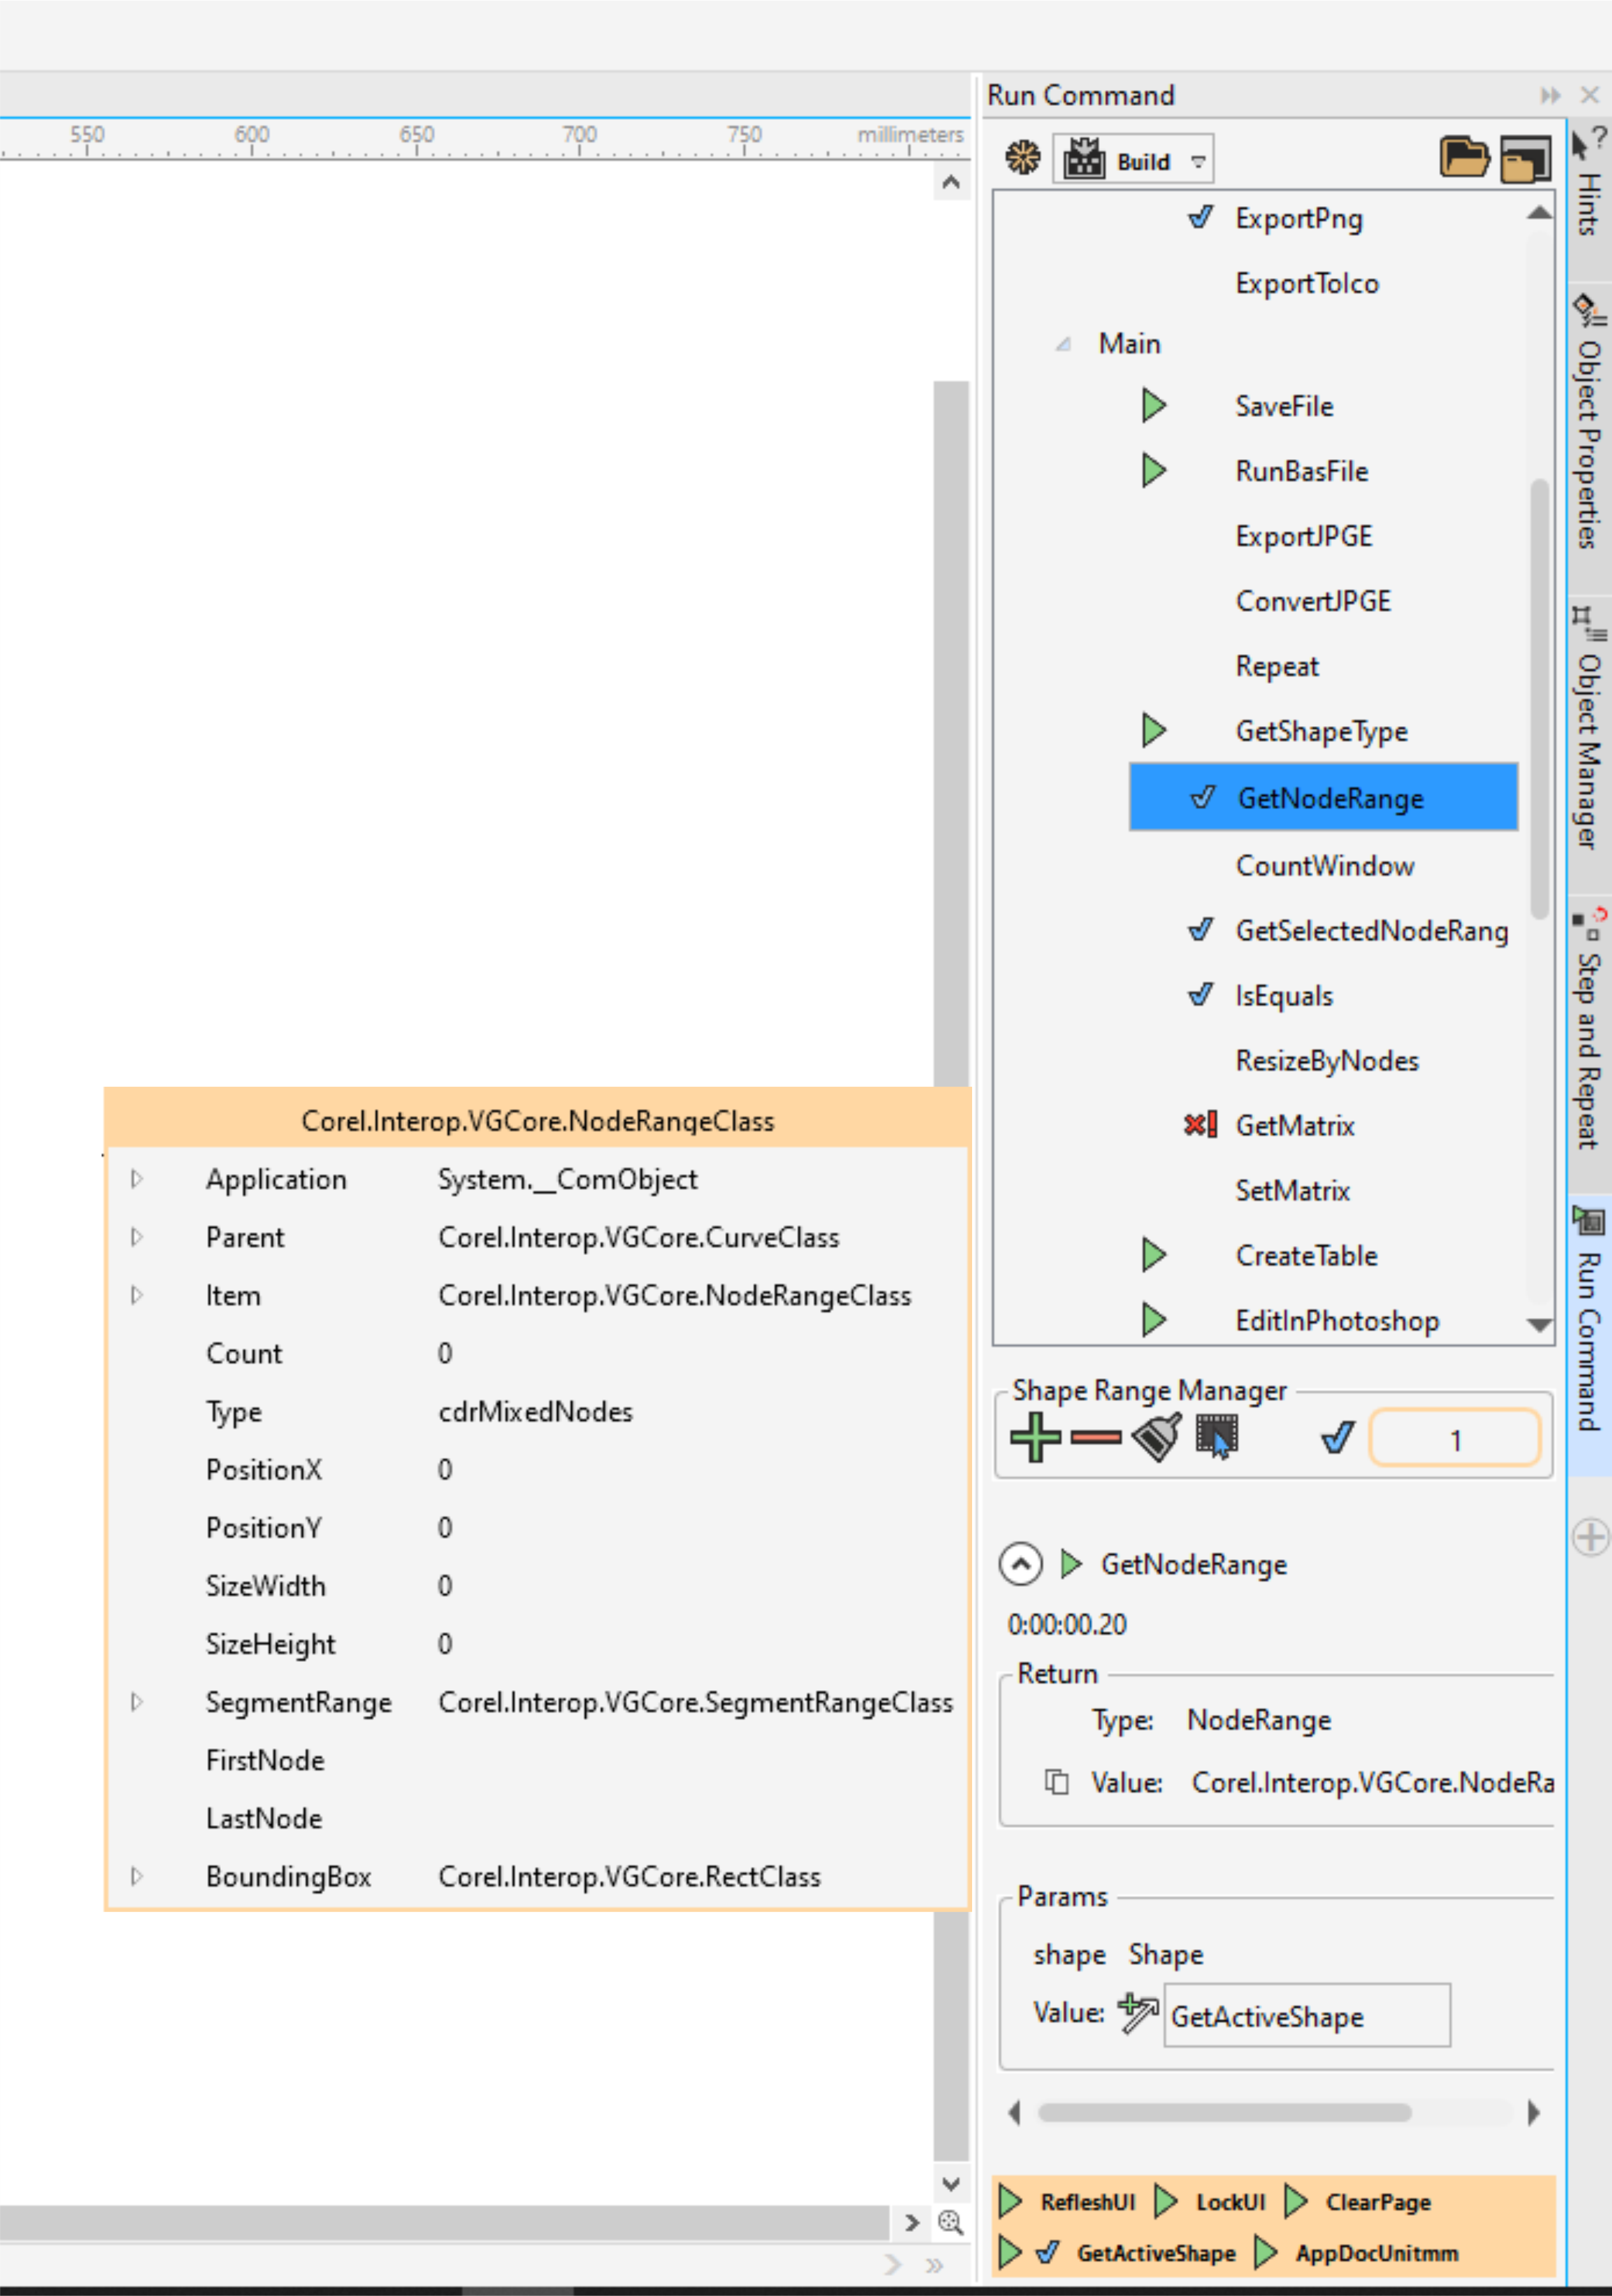Toggle the check mark beside ExportPng
Image resolution: width=1612 pixels, height=2296 pixels.
point(1200,217)
